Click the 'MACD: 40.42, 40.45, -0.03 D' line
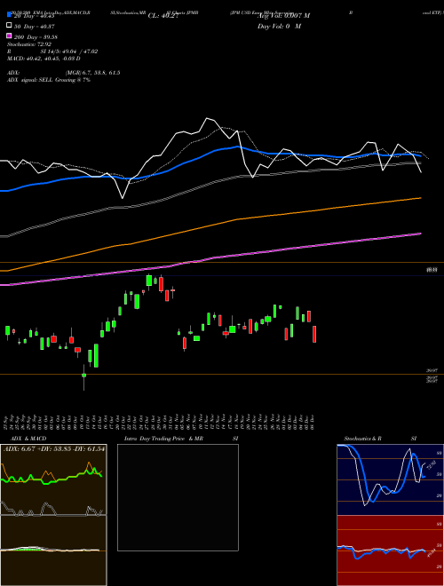The image size is (444, 586). (44, 59)
